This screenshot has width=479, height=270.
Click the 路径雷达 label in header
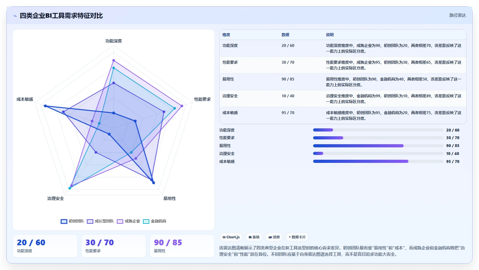(457, 15)
